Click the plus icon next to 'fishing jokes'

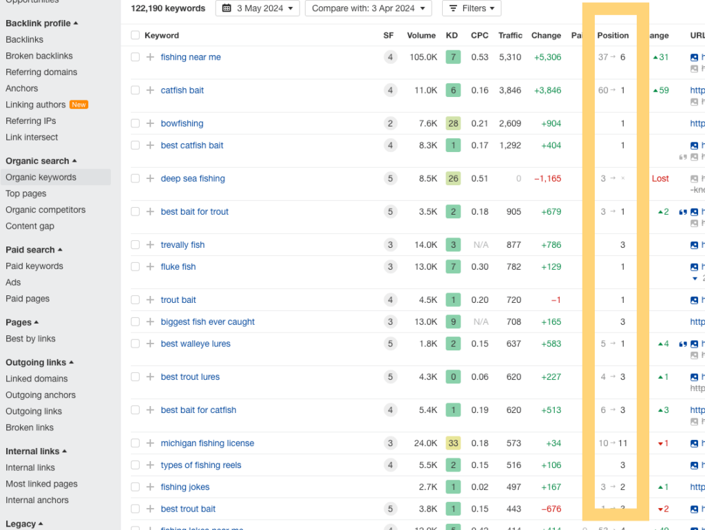click(x=150, y=487)
